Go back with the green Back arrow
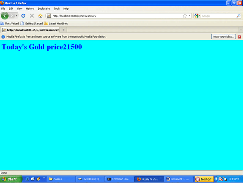 [5, 16]
